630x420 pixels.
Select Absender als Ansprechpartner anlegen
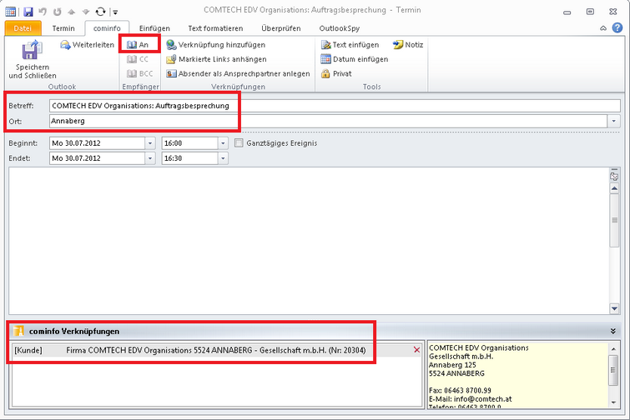[171, 73]
